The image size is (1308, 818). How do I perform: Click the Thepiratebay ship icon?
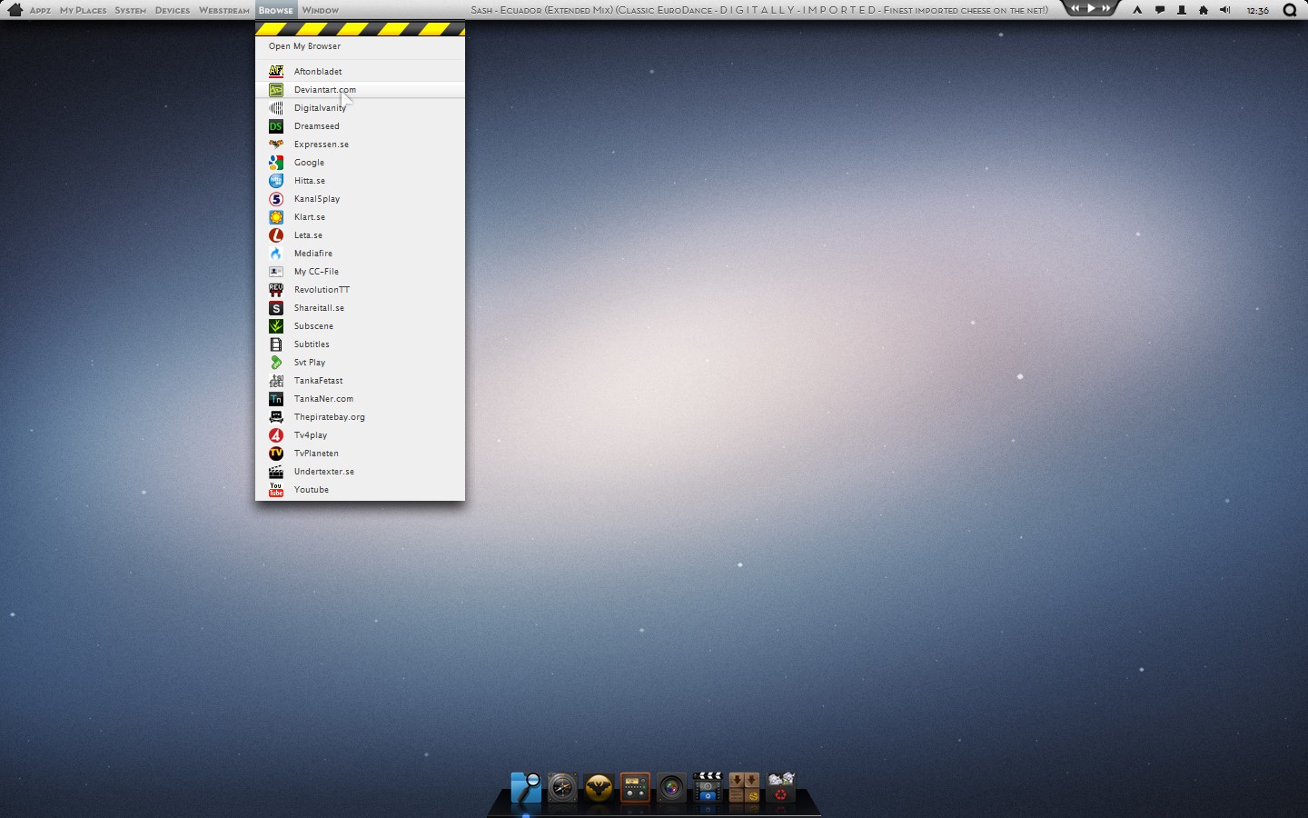(276, 417)
